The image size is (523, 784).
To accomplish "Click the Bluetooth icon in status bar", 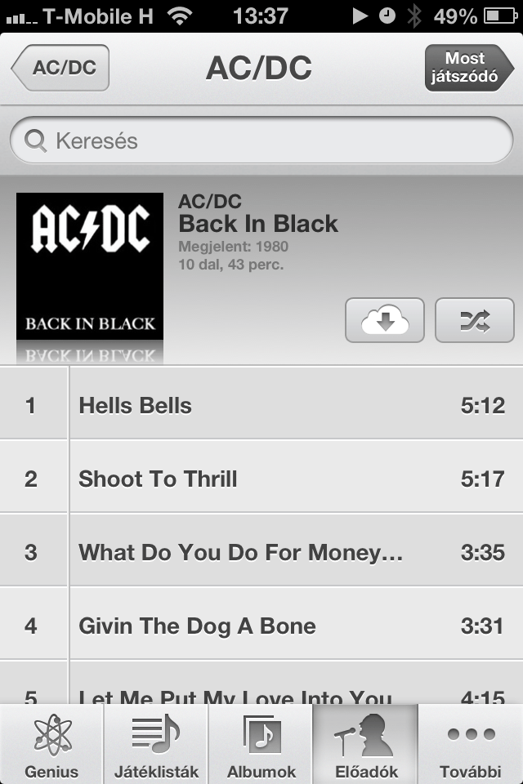I will [x=413, y=16].
